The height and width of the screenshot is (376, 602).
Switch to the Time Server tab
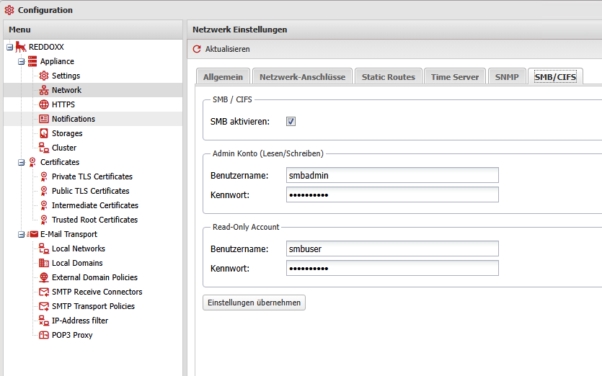pos(454,77)
